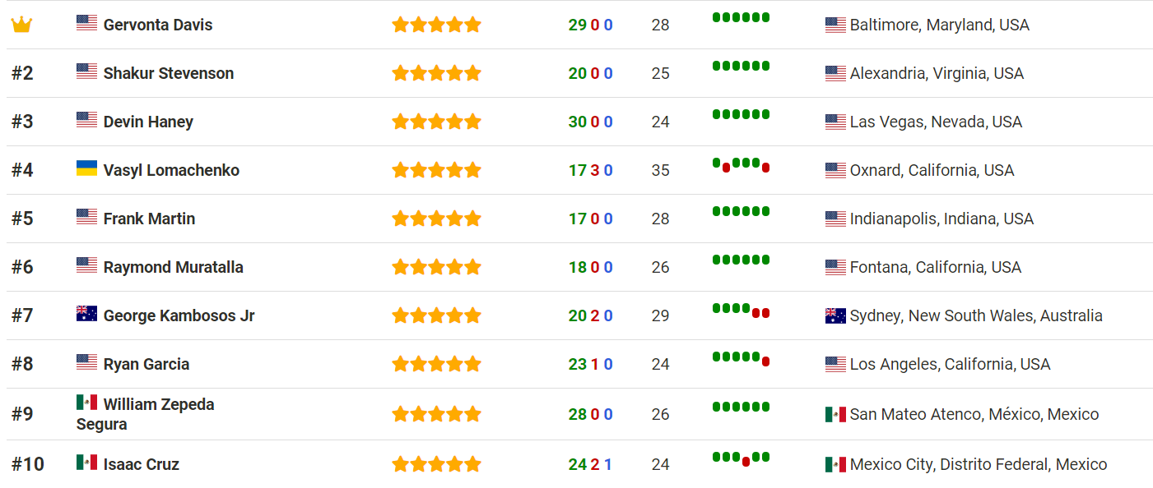Click the Australian flag beside George Kambosos Jr
The image size is (1153, 488).
(86, 313)
